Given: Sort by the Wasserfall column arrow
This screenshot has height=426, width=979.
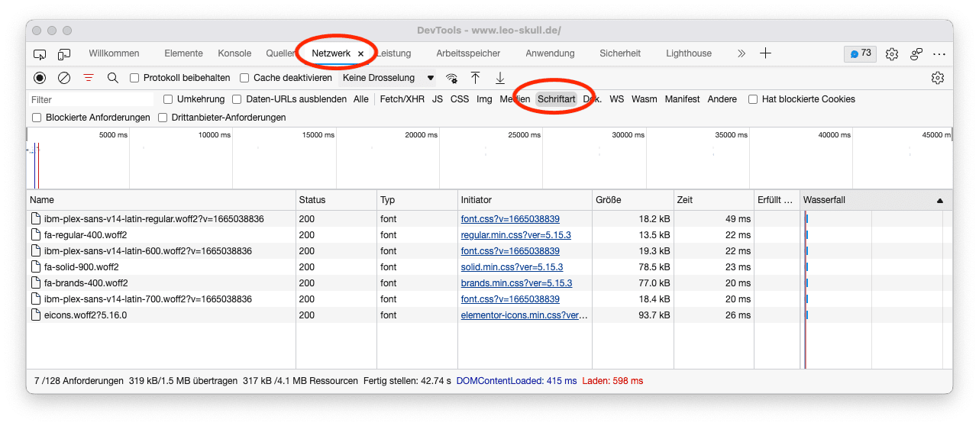Looking at the screenshot, I should pos(939,200).
